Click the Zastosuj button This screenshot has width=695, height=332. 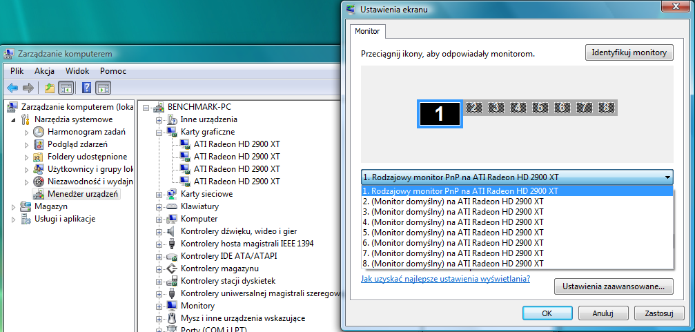tap(659, 313)
